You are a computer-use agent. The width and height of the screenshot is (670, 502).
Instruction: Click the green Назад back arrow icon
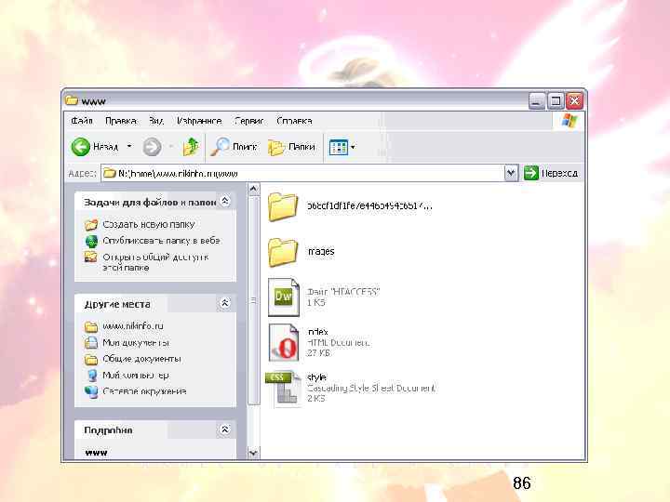[x=80, y=147]
